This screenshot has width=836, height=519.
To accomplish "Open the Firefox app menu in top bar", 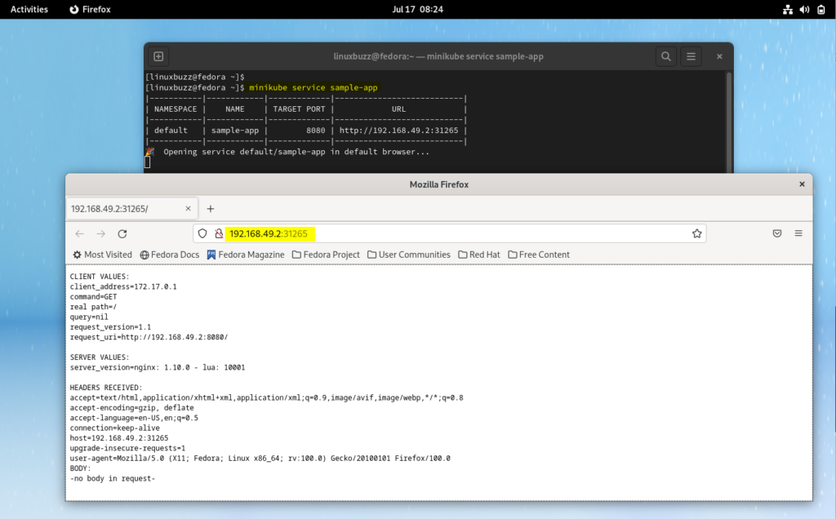I will [90, 9].
